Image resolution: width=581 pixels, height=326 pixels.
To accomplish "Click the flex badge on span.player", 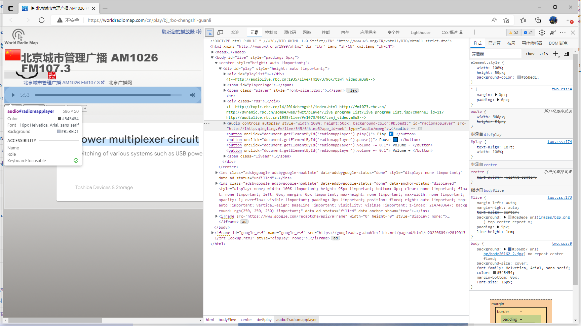I will (x=352, y=90).
